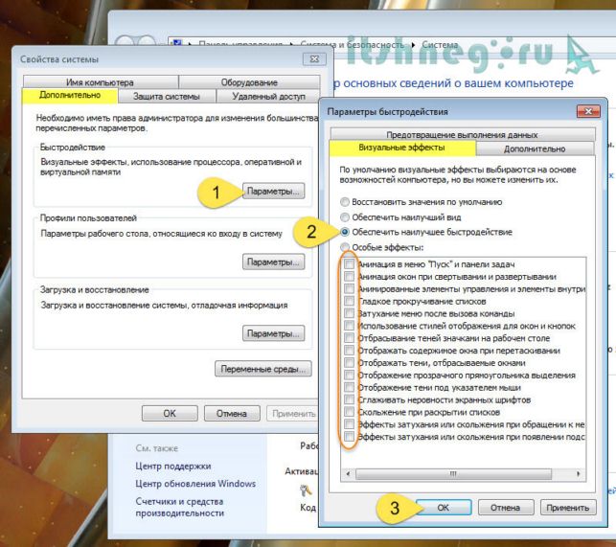This screenshot has width=616, height=547.
Task: Toggle 'Анимация окон при свертывании и развертывании' checkbox
Action: [x=349, y=276]
